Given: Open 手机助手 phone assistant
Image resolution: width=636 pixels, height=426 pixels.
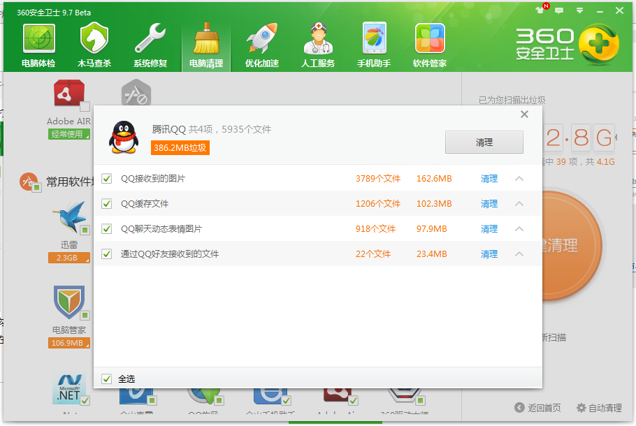Looking at the screenshot, I should [374, 45].
